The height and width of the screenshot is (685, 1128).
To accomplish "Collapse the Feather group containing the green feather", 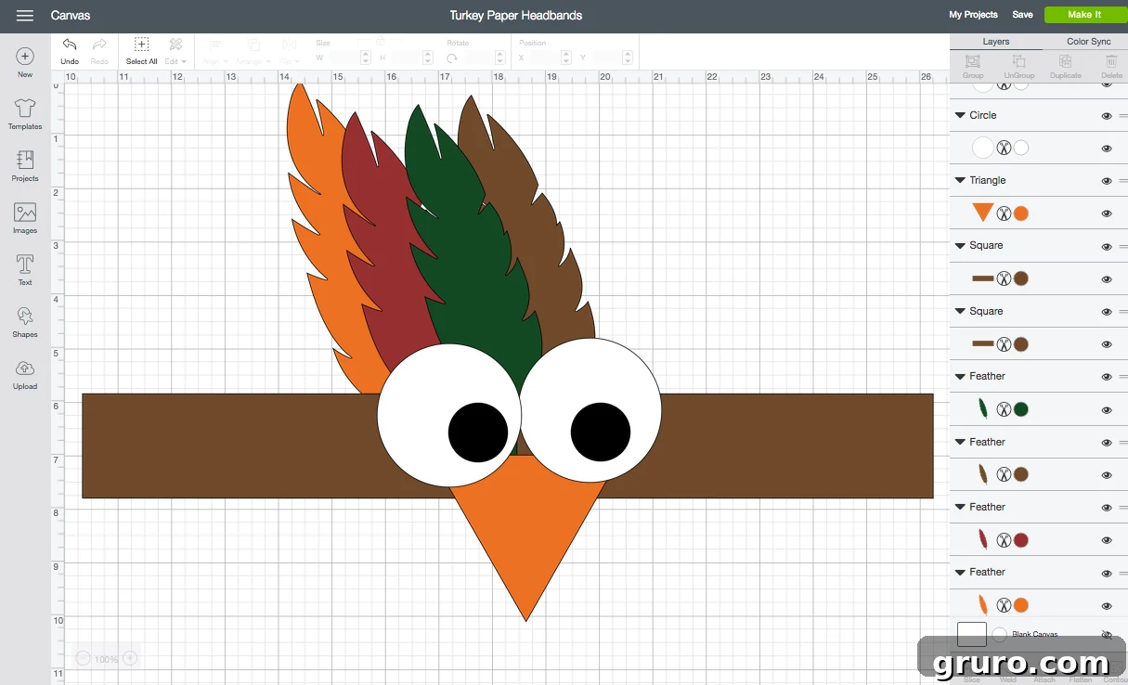I will coord(960,376).
